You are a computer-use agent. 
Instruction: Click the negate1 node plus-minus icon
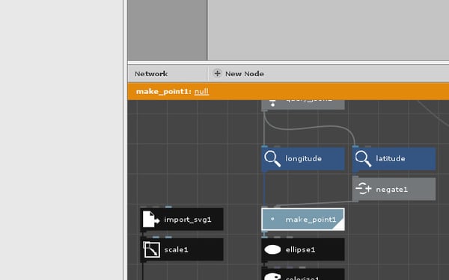click(364, 189)
